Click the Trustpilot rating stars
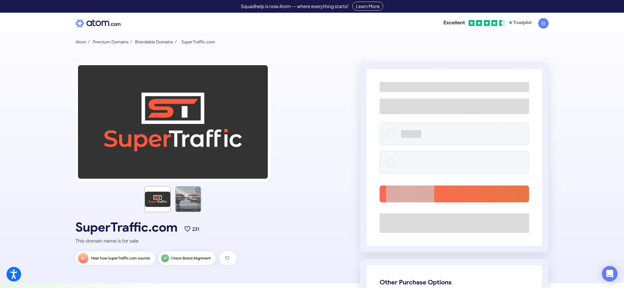Screen dimensions: 624x288 click(487, 23)
